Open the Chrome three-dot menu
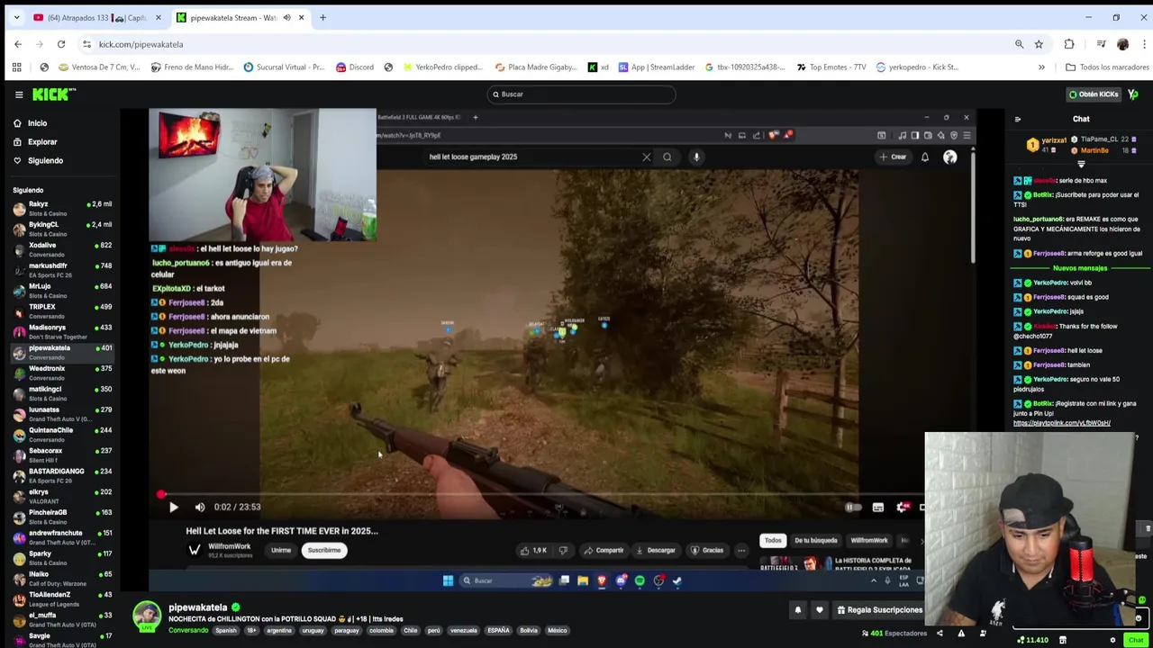 pyautogui.click(x=1144, y=44)
